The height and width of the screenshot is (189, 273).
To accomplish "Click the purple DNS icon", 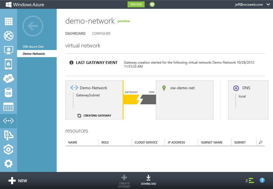I will coord(236,88).
